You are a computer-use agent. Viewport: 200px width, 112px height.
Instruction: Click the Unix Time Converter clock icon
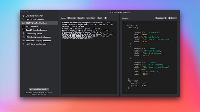click(x=23, y=16)
